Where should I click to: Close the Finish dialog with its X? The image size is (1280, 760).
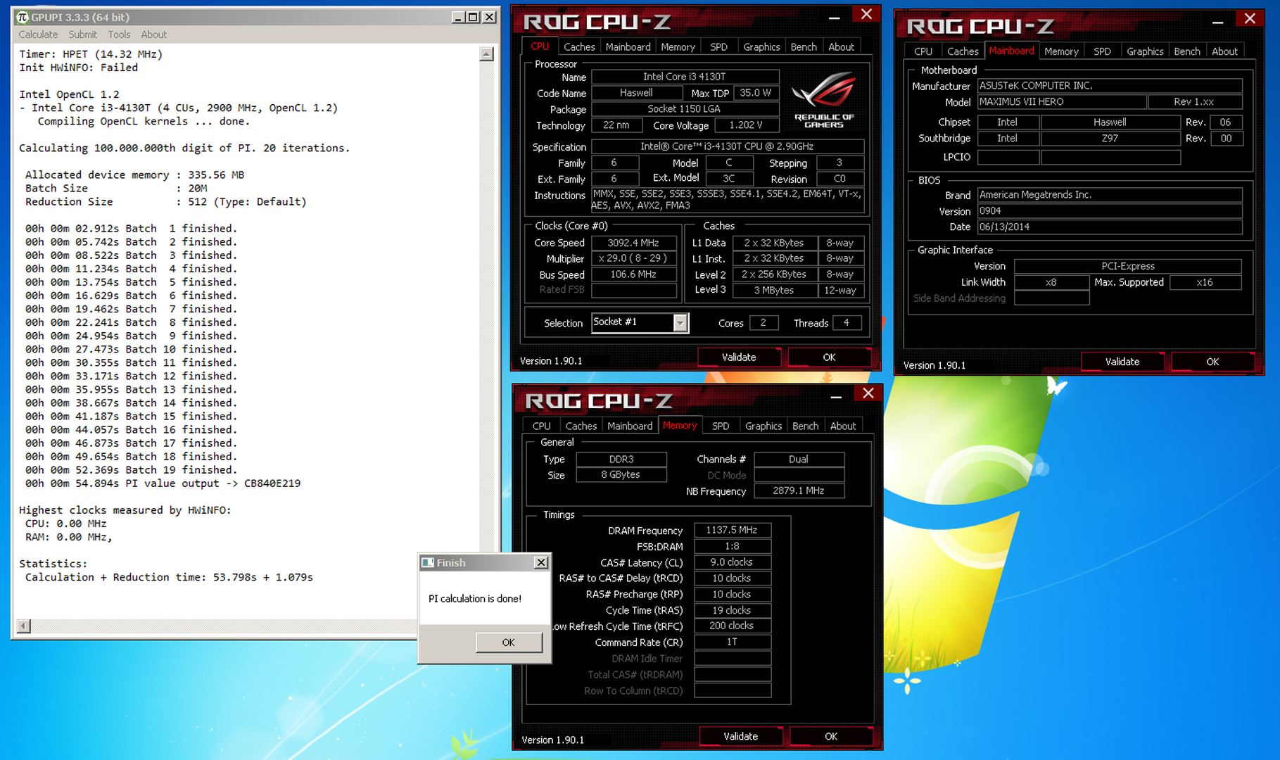[x=540, y=562]
